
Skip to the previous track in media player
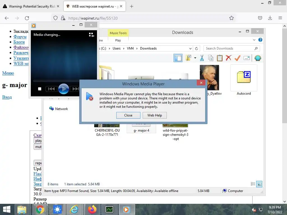pyautogui.click(x=52, y=89)
